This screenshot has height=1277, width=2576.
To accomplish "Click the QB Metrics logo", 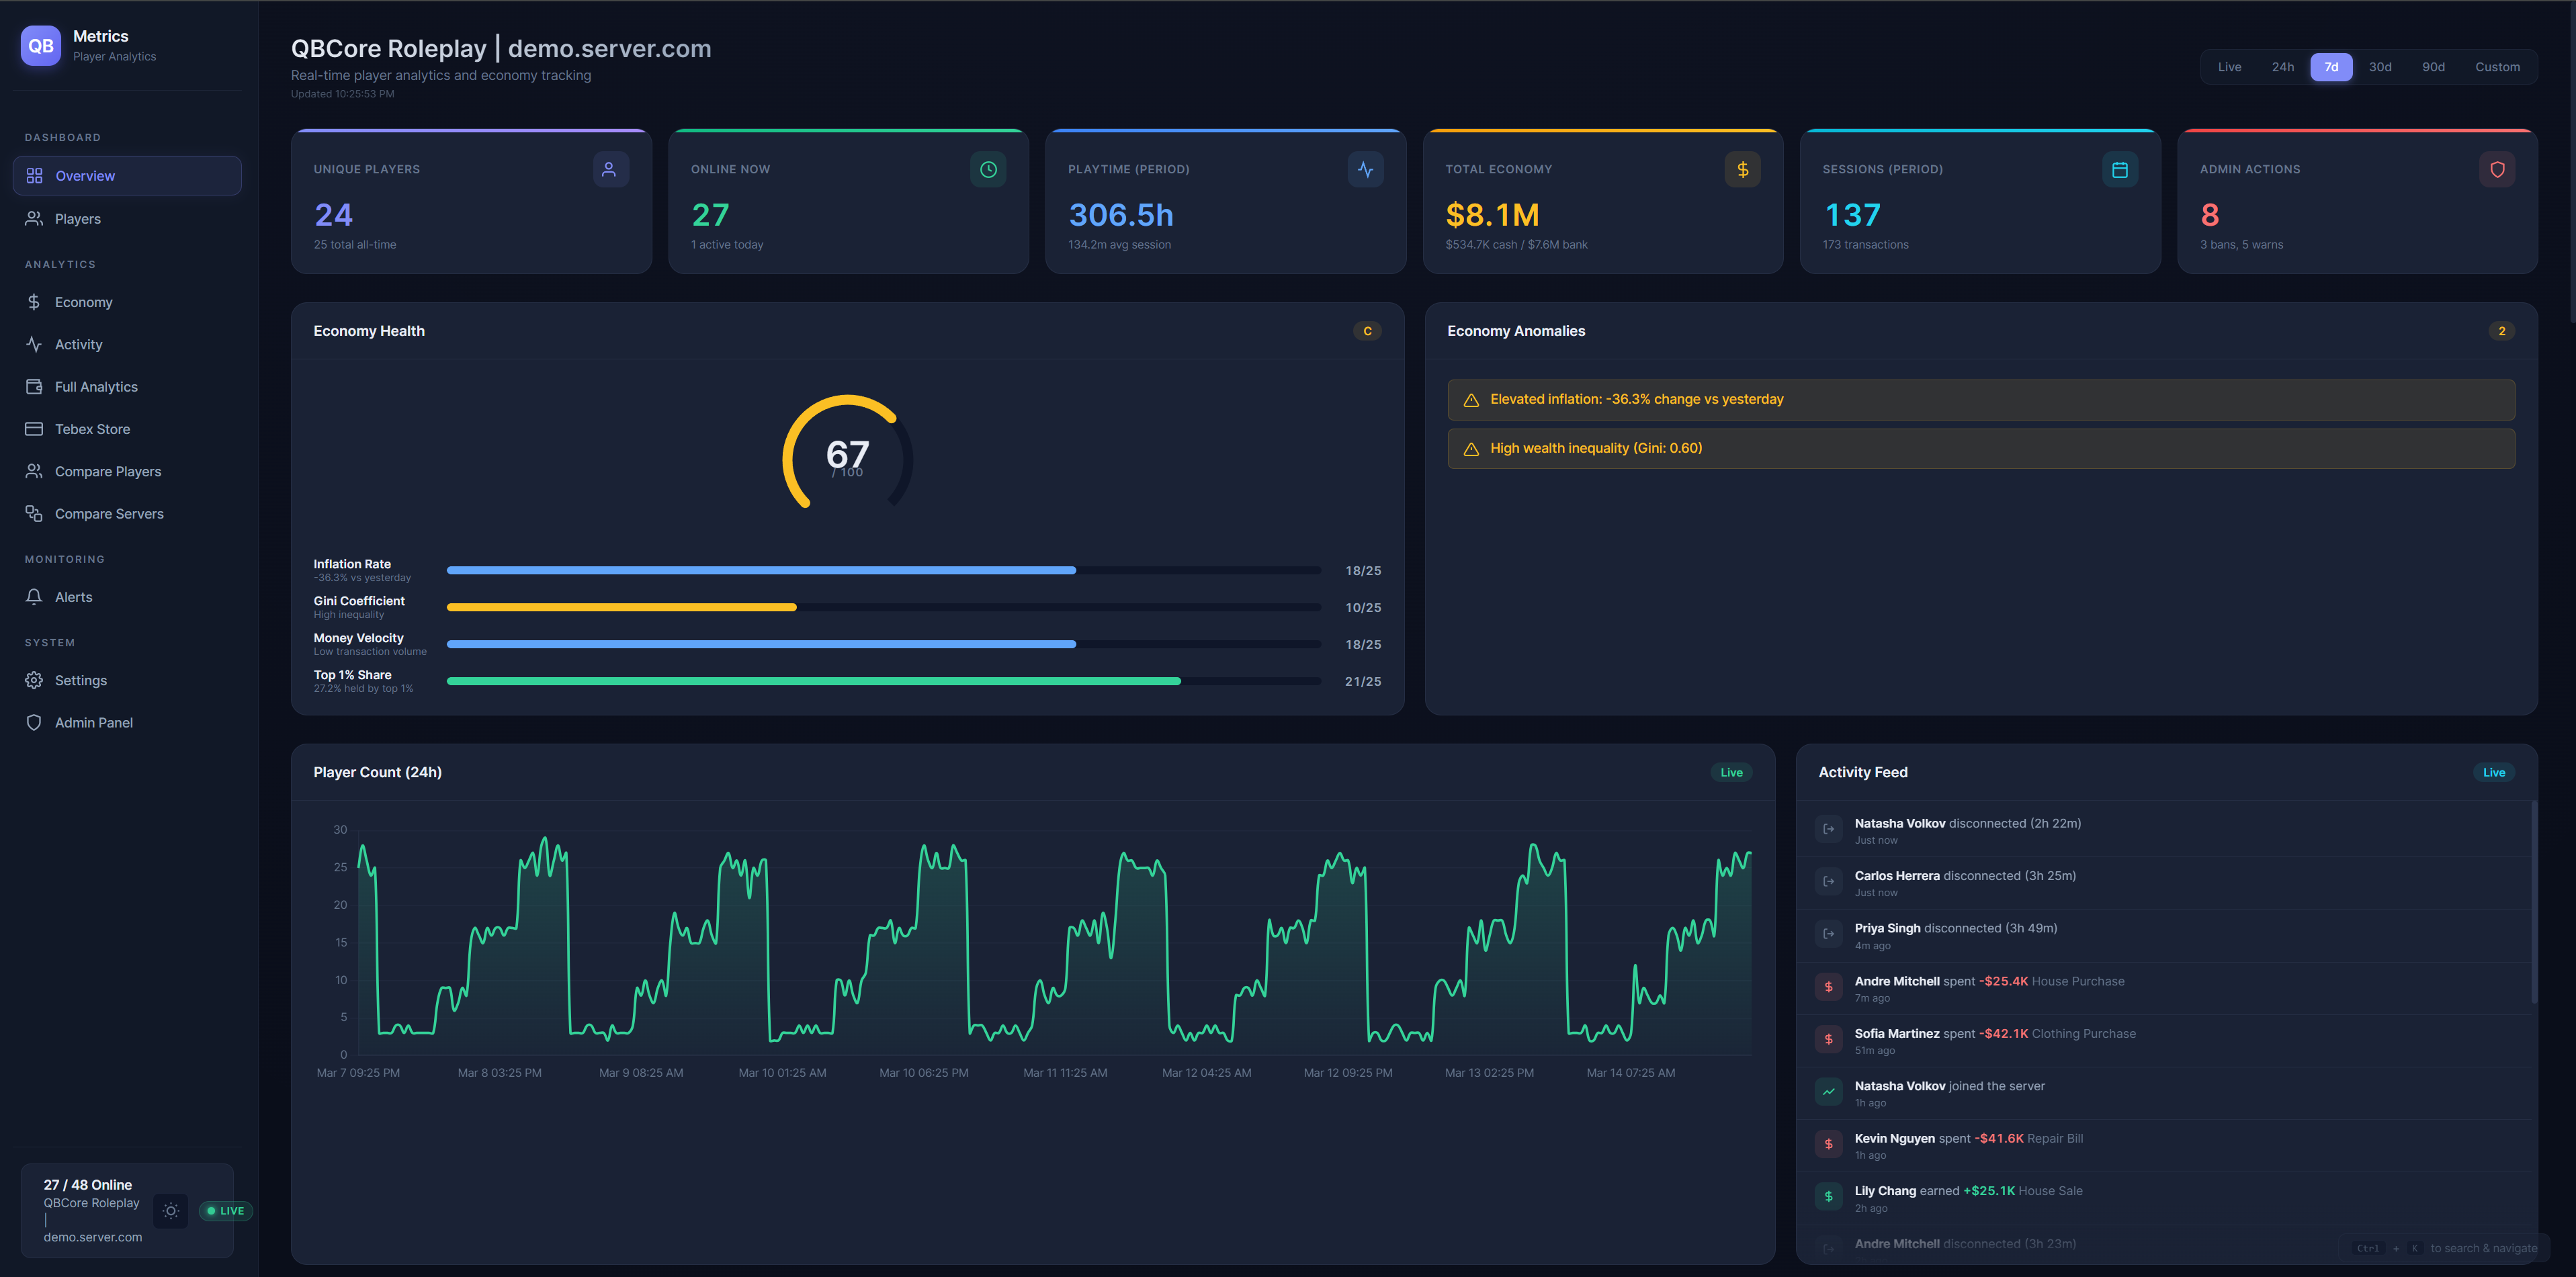I will 41,46.
